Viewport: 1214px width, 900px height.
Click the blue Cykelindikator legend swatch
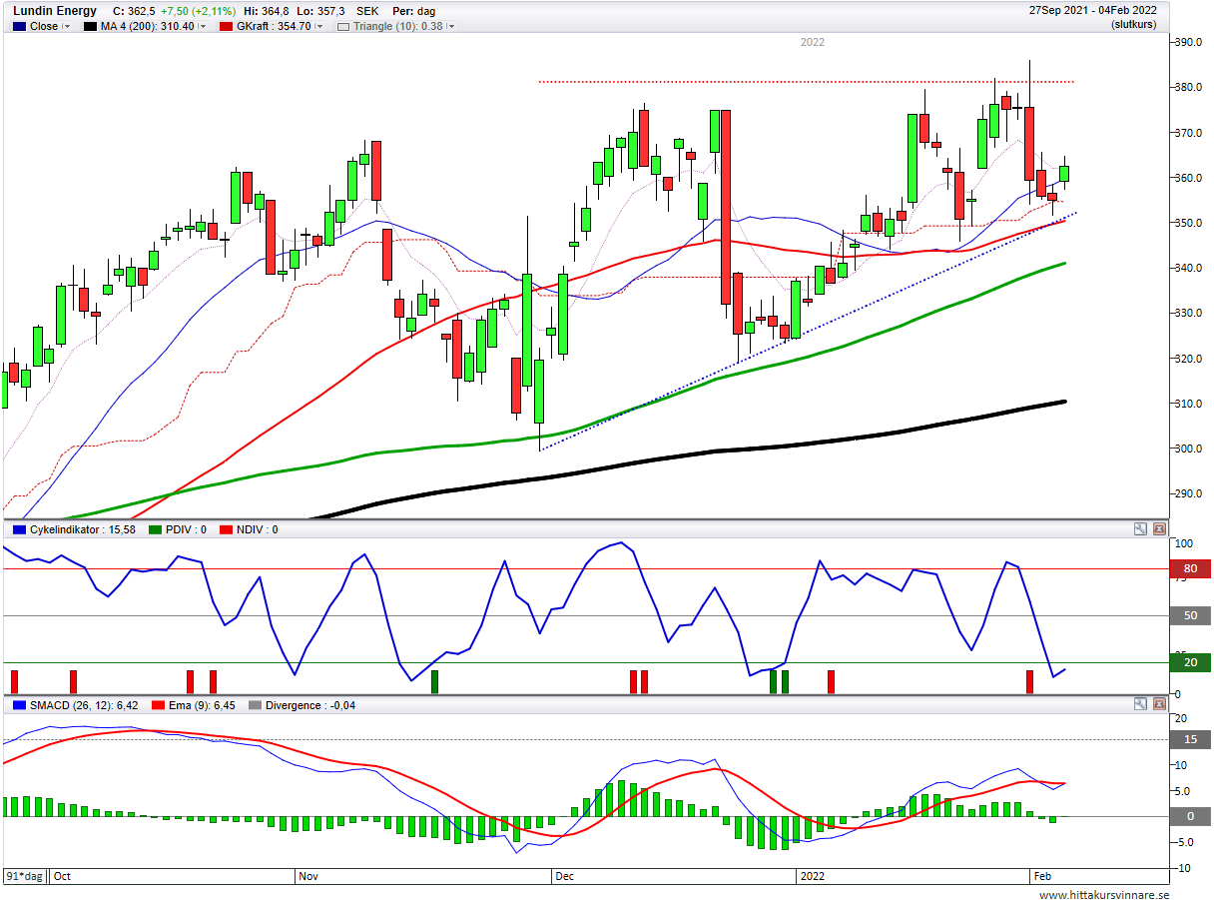click(x=19, y=529)
